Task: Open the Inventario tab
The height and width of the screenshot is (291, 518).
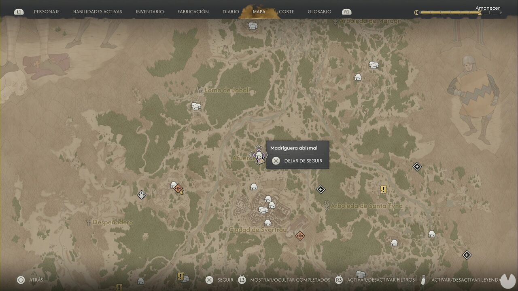Action: click(150, 12)
